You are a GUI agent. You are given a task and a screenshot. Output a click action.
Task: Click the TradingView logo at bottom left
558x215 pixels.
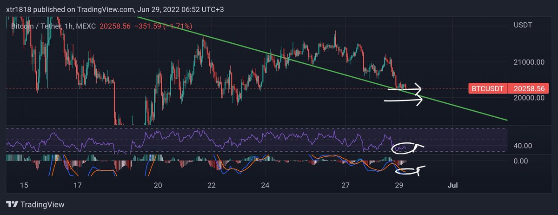point(35,205)
